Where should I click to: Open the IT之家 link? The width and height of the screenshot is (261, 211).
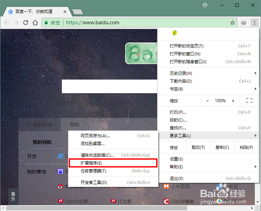[x=125, y=201]
